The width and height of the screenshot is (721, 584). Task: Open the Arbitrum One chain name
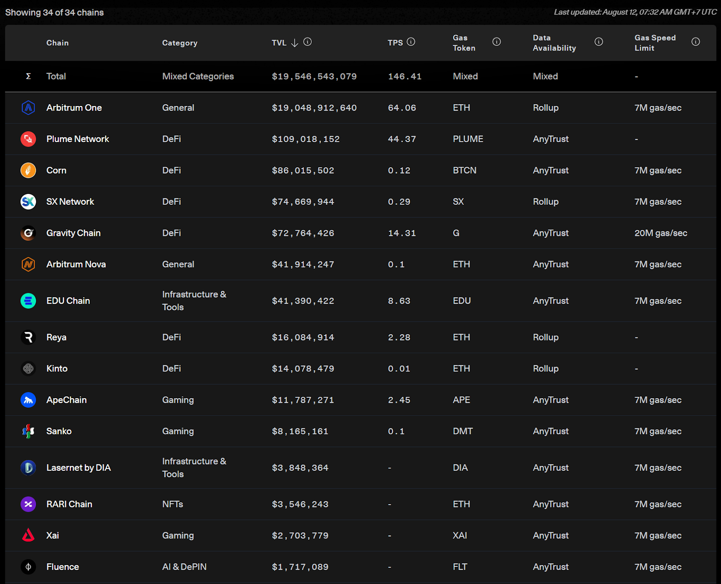74,108
